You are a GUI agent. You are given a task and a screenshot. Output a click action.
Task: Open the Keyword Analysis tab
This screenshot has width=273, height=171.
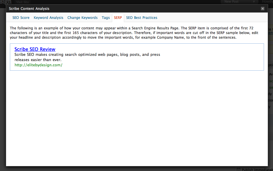(48, 17)
